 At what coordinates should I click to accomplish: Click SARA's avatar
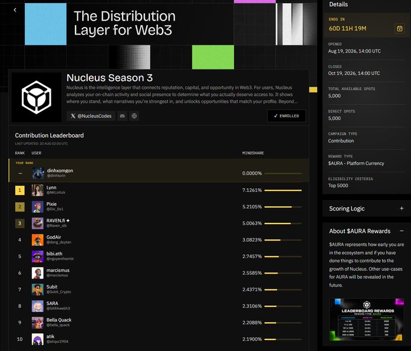pyautogui.click(x=37, y=306)
